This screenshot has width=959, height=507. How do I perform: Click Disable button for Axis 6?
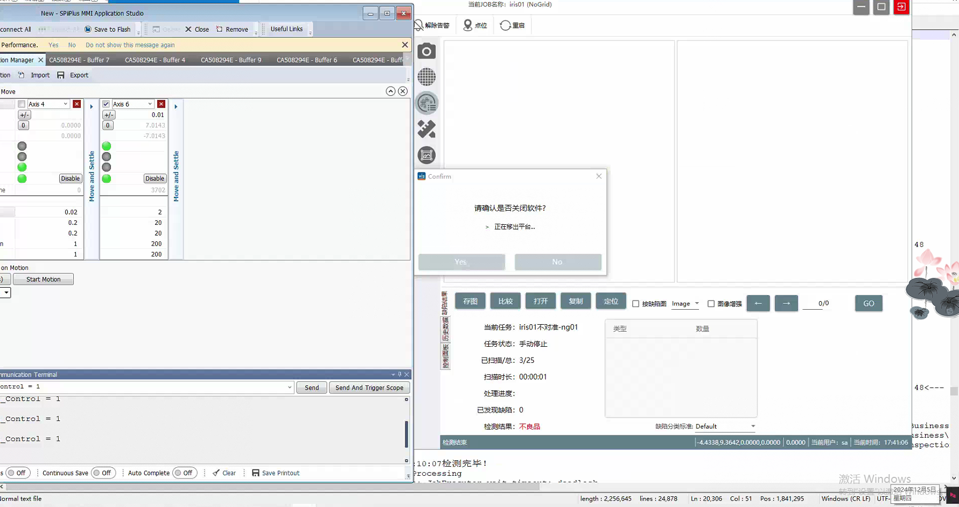pyautogui.click(x=155, y=178)
